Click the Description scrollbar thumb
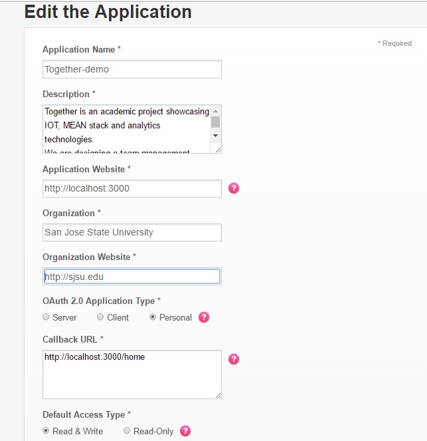This screenshot has width=427, height=441. coord(215,122)
